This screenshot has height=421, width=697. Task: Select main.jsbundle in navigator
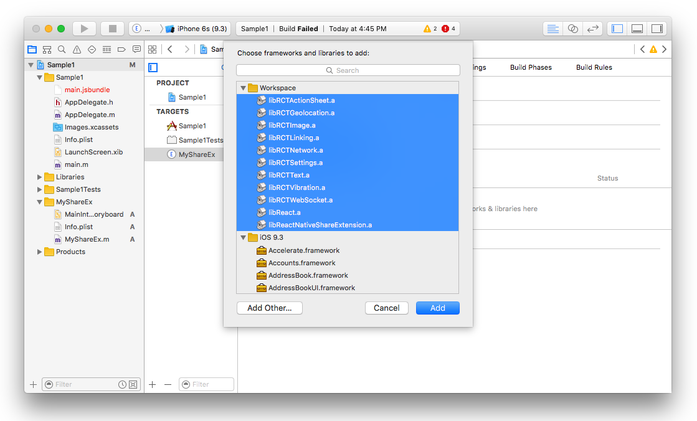click(87, 90)
